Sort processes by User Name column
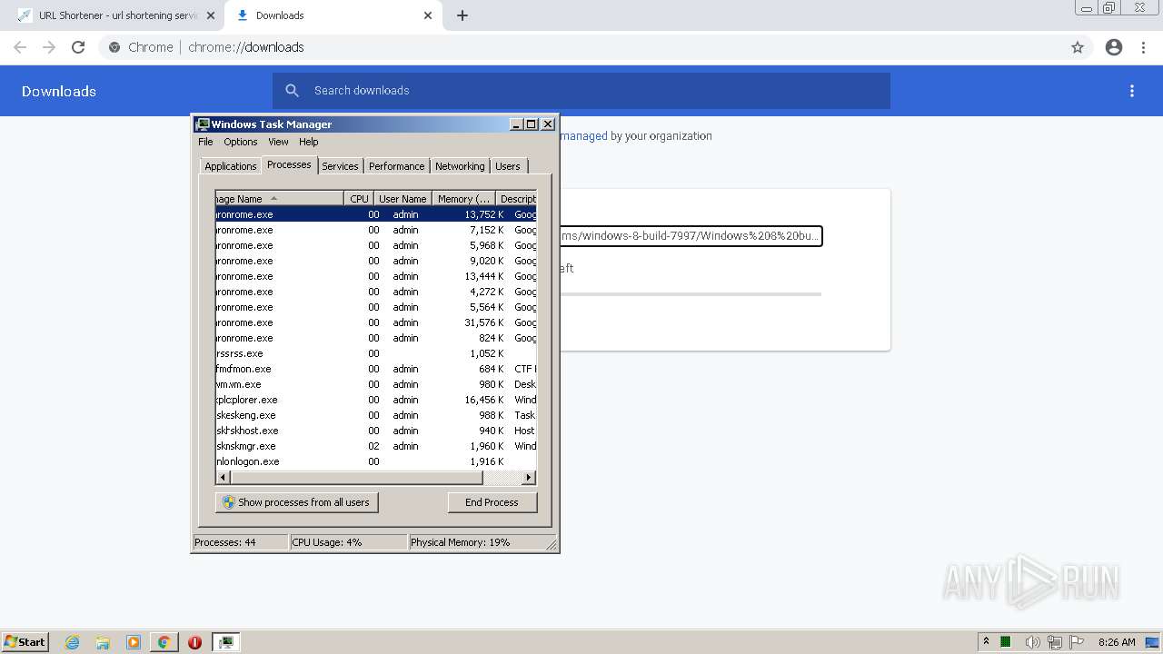Viewport: 1163px width, 654px height. 403,199
